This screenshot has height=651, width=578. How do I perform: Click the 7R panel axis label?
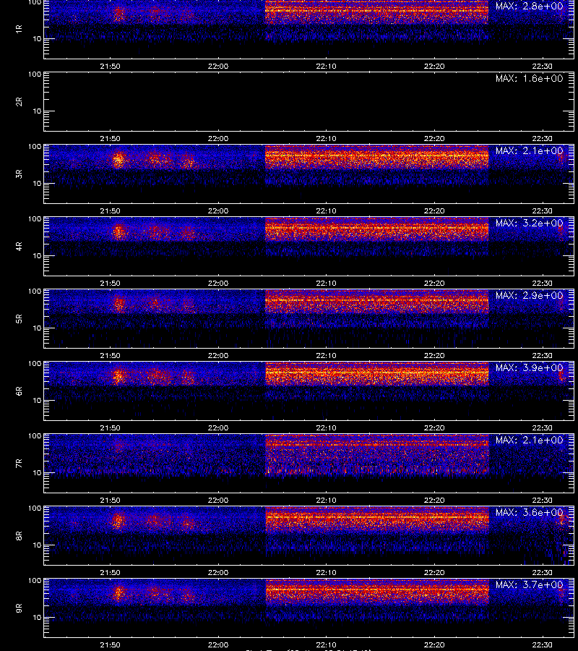point(19,464)
